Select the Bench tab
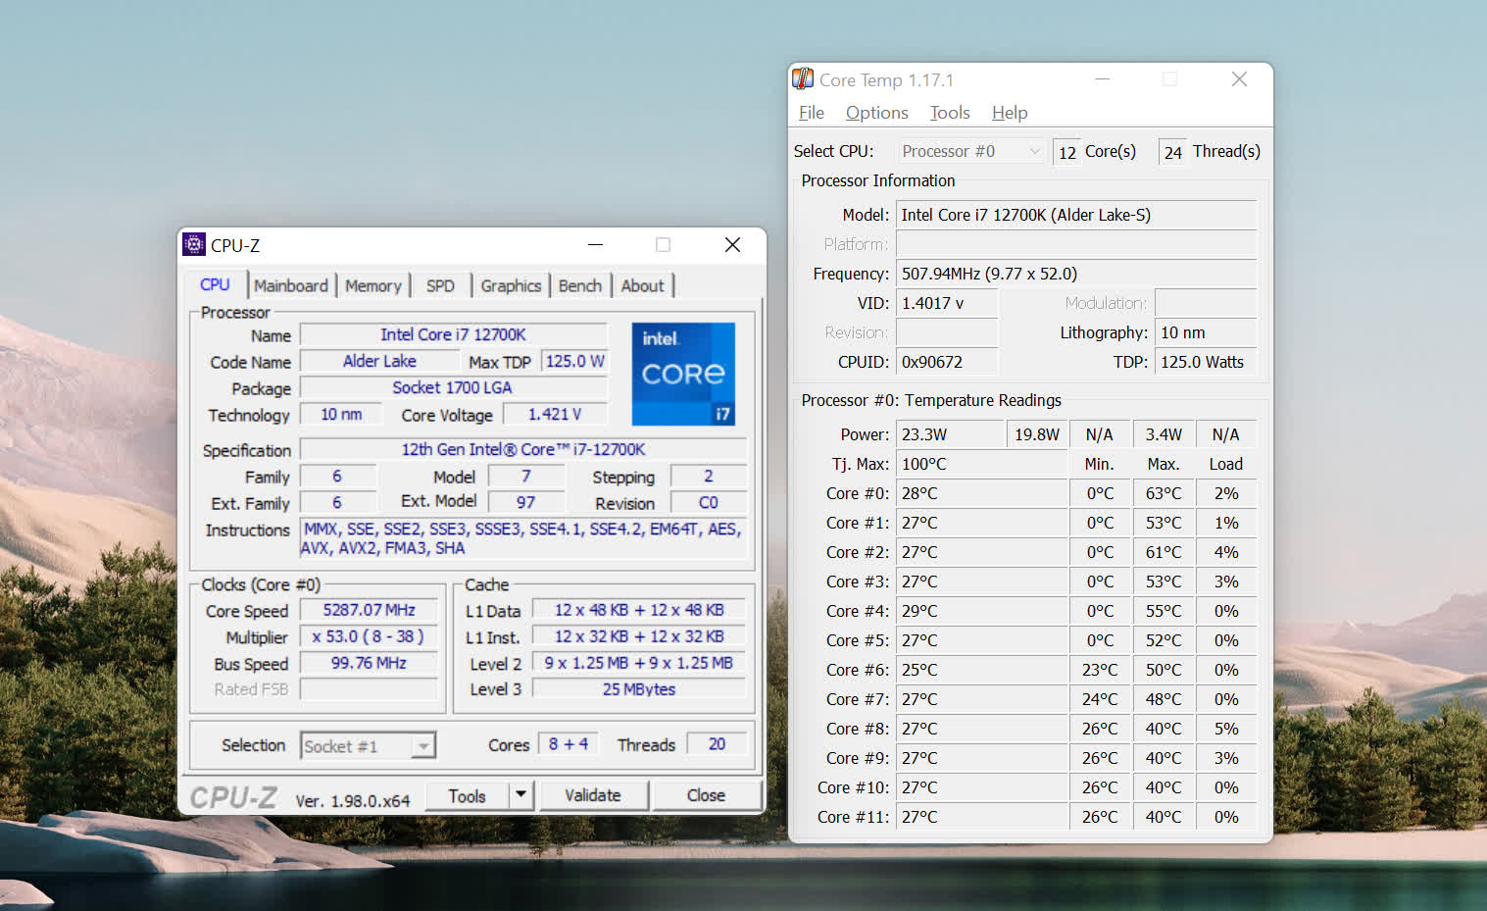Viewport: 1487px width, 911px height. point(579,285)
